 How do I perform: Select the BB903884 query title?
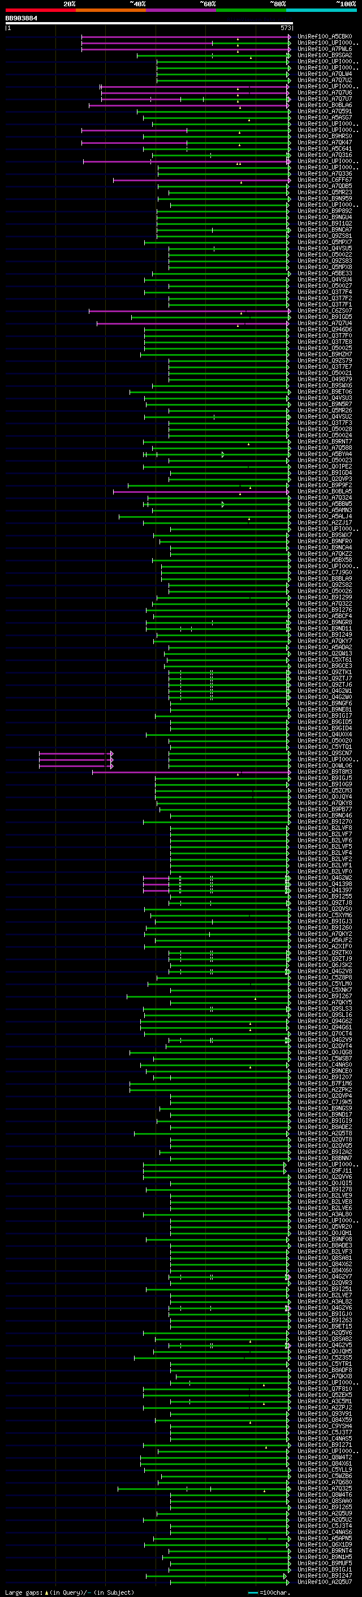tap(21, 18)
